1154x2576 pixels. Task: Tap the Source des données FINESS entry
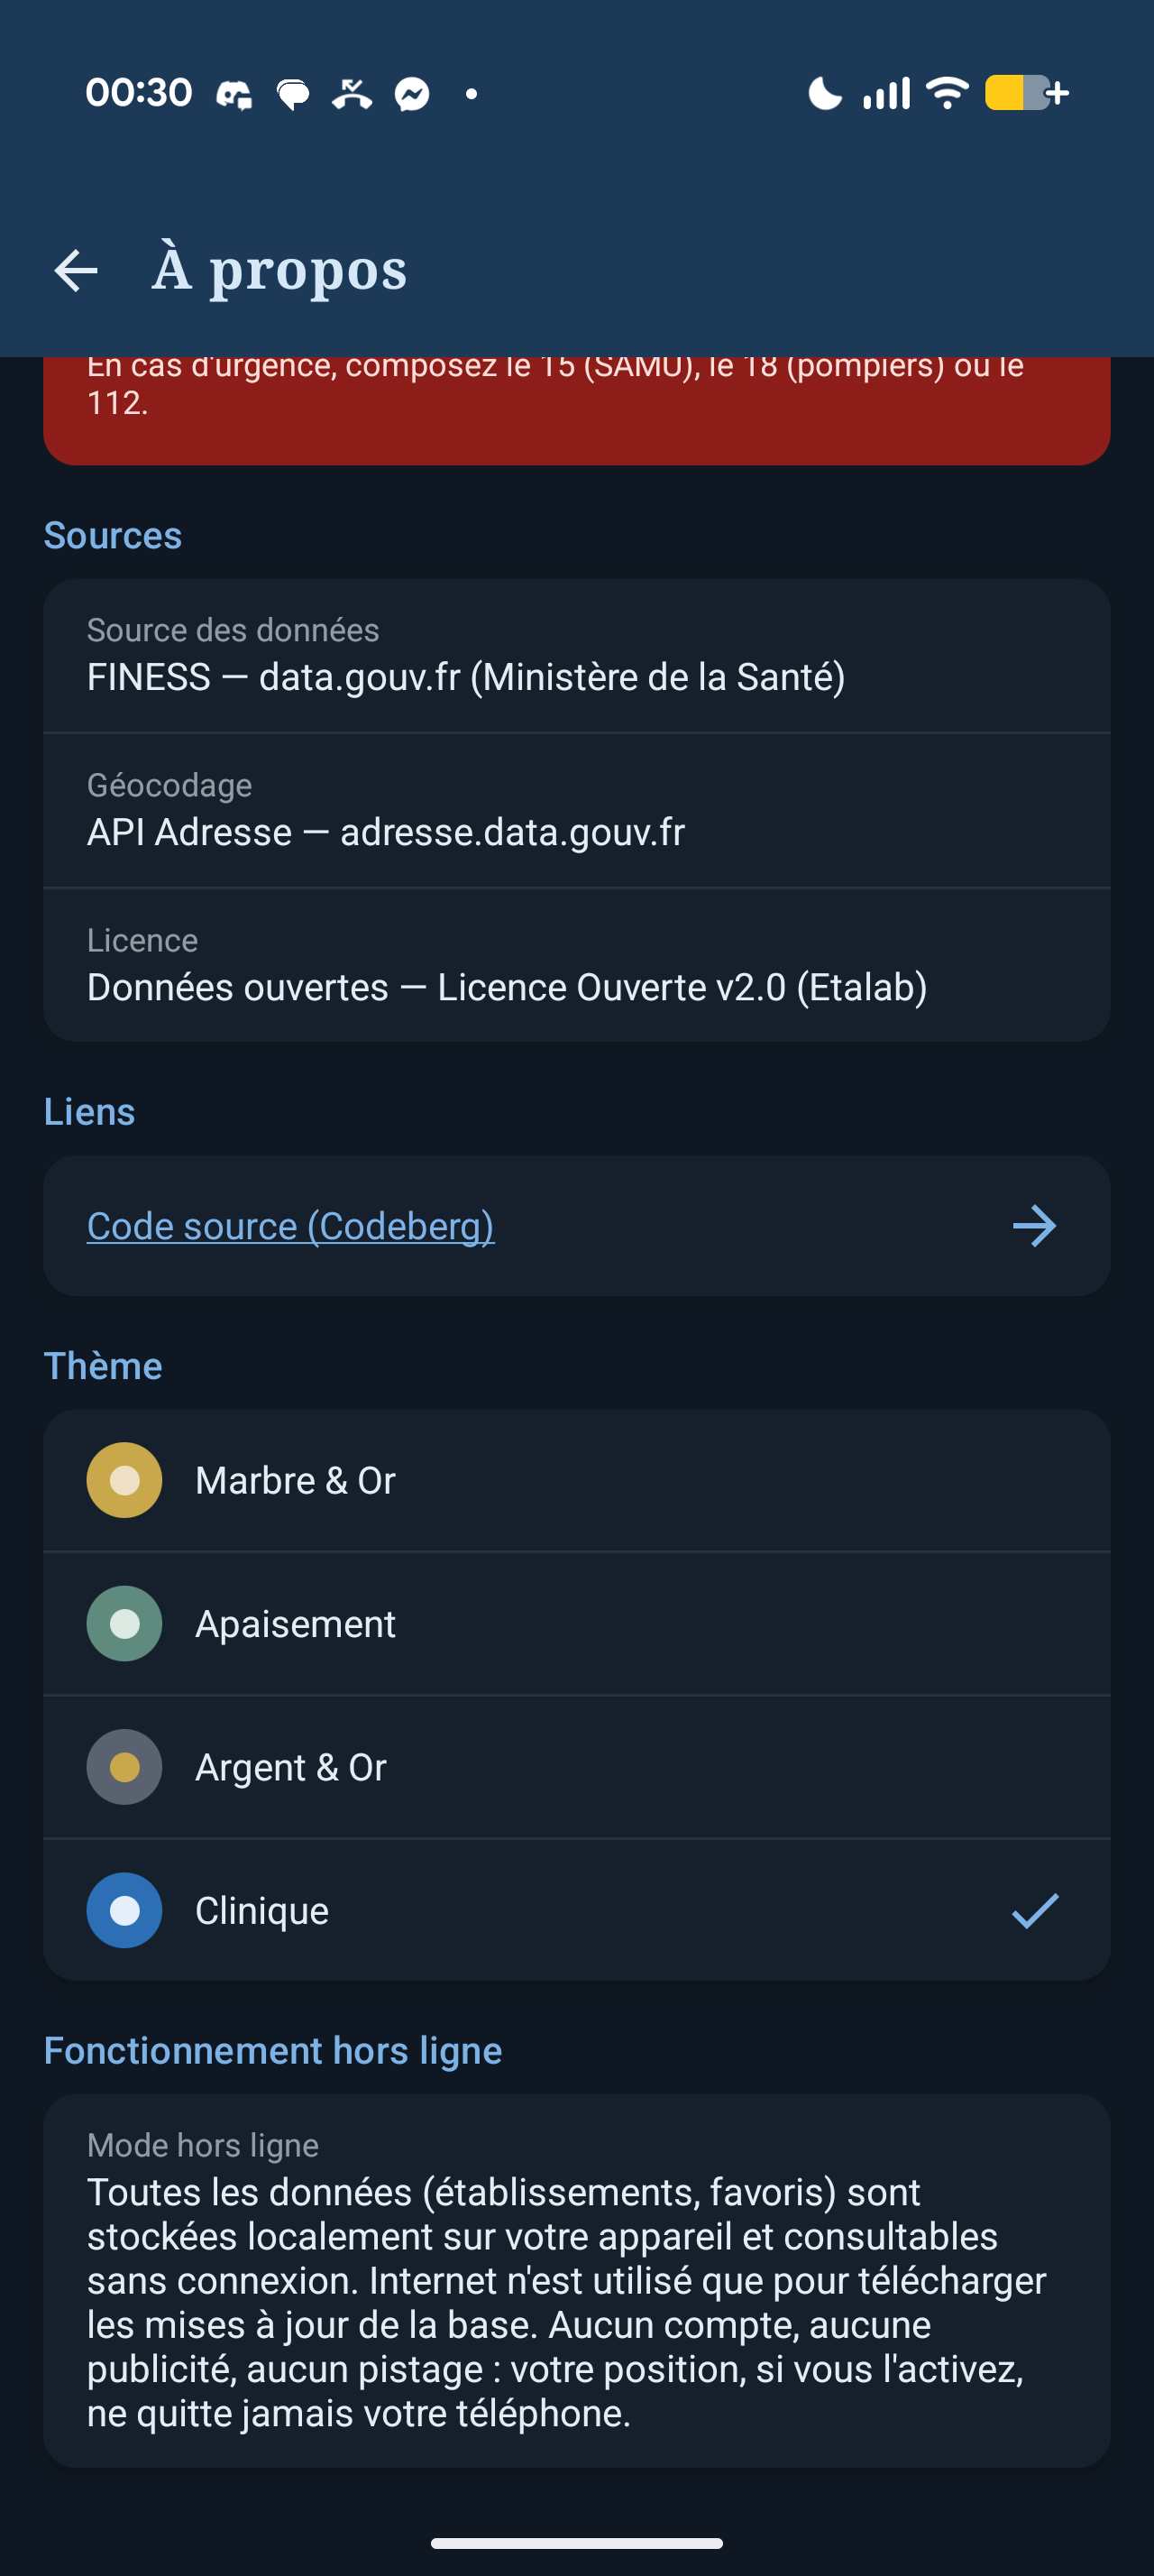(x=576, y=656)
